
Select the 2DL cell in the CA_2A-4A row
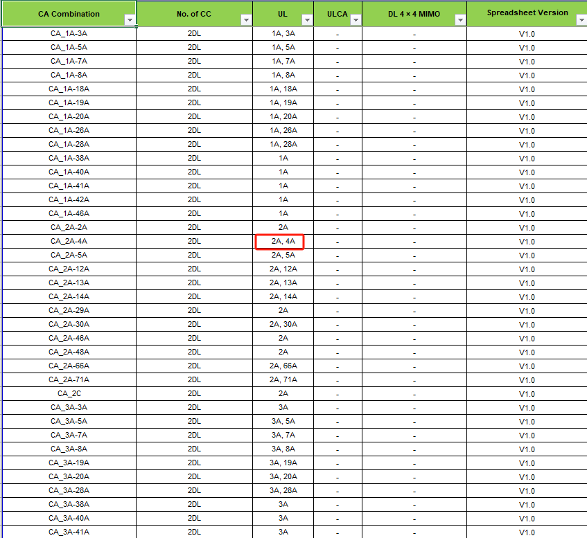(x=194, y=241)
